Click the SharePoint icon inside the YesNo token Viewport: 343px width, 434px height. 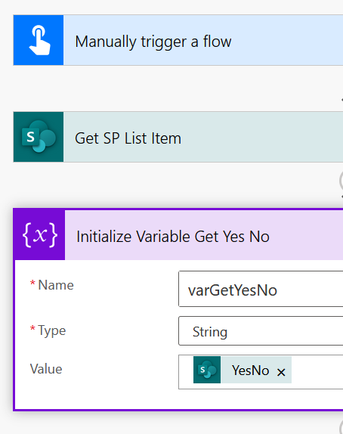pyautogui.click(x=207, y=370)
